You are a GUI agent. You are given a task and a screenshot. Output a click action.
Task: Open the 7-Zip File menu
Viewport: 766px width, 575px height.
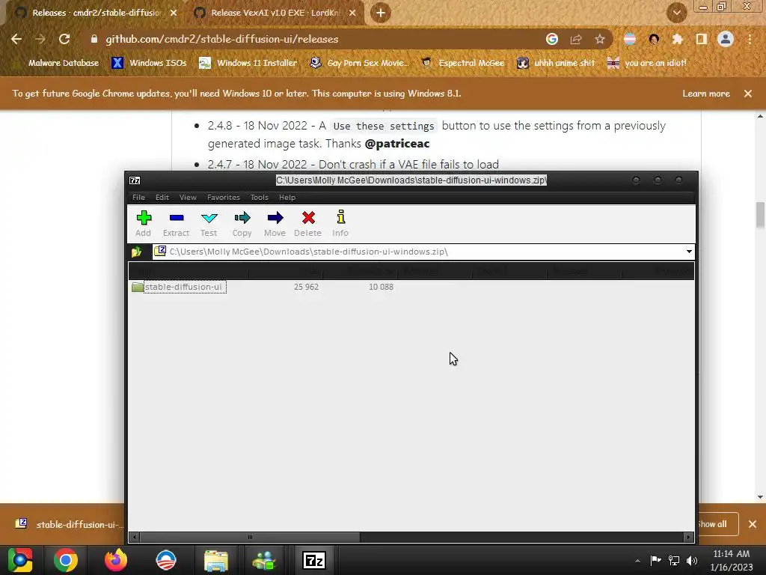coord(138,197)
